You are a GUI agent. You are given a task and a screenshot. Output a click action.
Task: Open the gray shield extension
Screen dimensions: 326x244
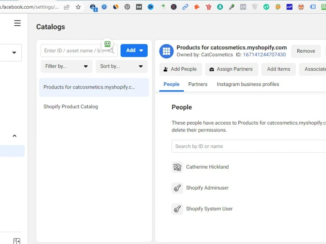point(255,7)
